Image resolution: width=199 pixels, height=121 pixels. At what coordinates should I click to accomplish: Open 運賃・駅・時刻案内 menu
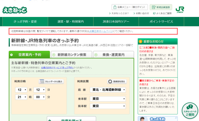pyautogui.click(x=70, y=22)
